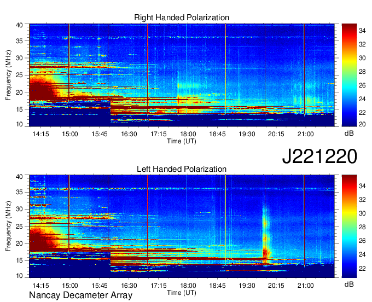The height and width of the screenshot is (302, 372).
Task: Click the 'Nancay Decameter Array' caption
Action: pyautogui.click(x=80, y=295)
